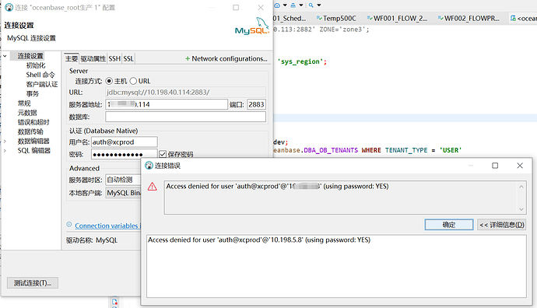Image resolution: width=537 pixels, height=308 pixels.
Task: Click the plus icon beside Network configurations
Action: 188,59
